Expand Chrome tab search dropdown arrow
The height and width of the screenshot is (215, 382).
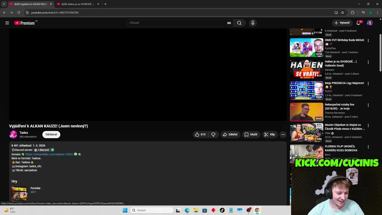[x=4, y=4]
